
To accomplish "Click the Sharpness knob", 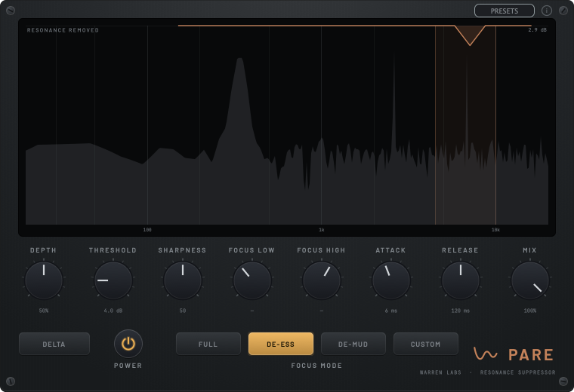I will [183, 280].
